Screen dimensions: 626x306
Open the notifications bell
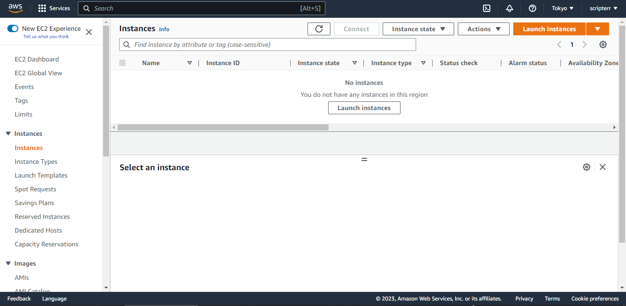(510, 8)
